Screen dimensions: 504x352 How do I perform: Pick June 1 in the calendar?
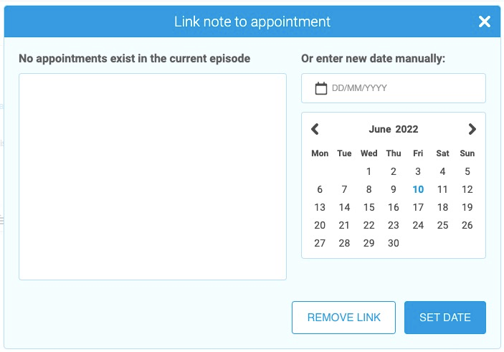369,171
